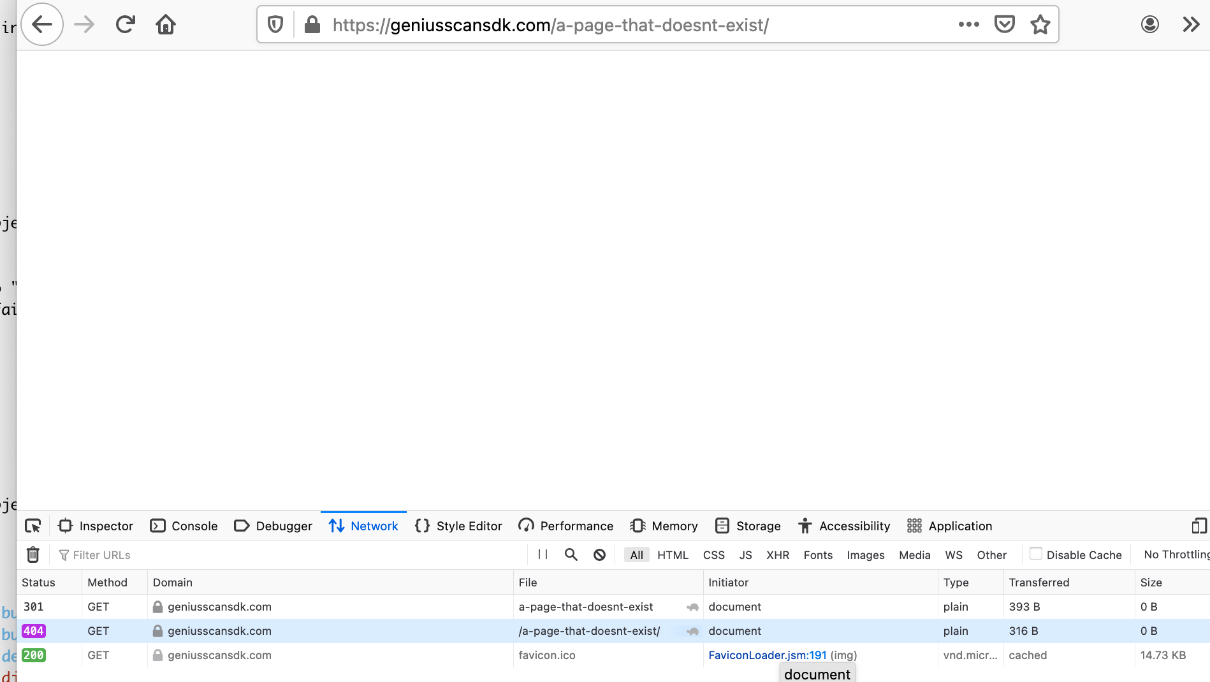Filter requests by HTML
The image size is (1210, 682).
[673, 555]
